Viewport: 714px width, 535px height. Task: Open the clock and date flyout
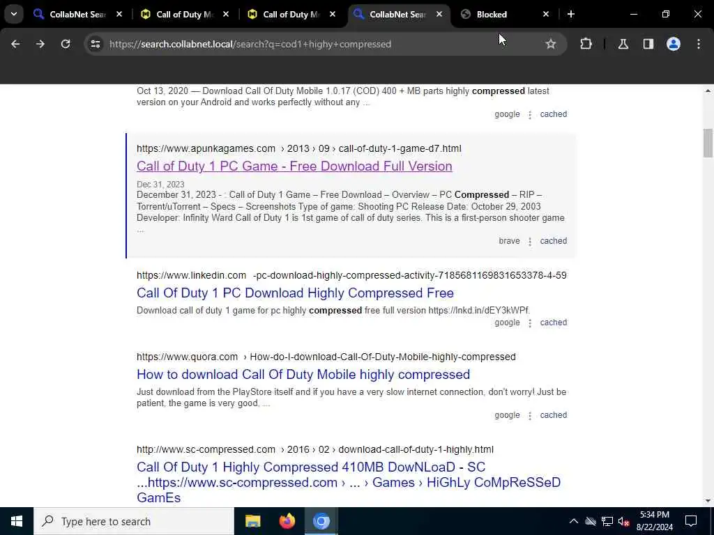point(654,521)
